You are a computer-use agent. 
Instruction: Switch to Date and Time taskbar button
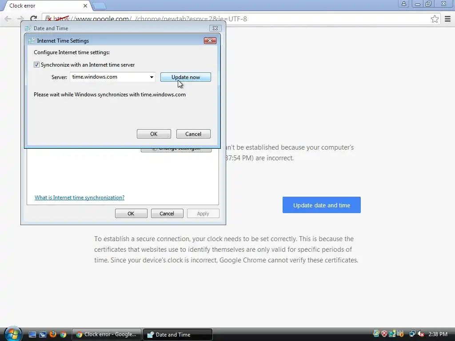click(178, 334)
